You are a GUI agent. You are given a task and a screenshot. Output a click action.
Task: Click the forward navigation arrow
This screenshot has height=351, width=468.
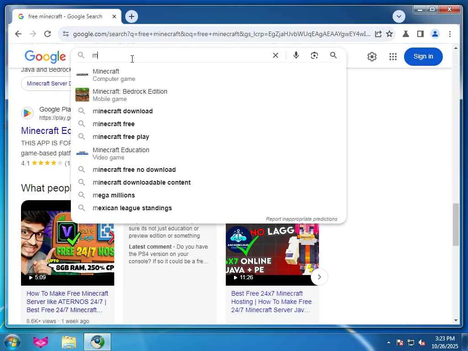33,34
